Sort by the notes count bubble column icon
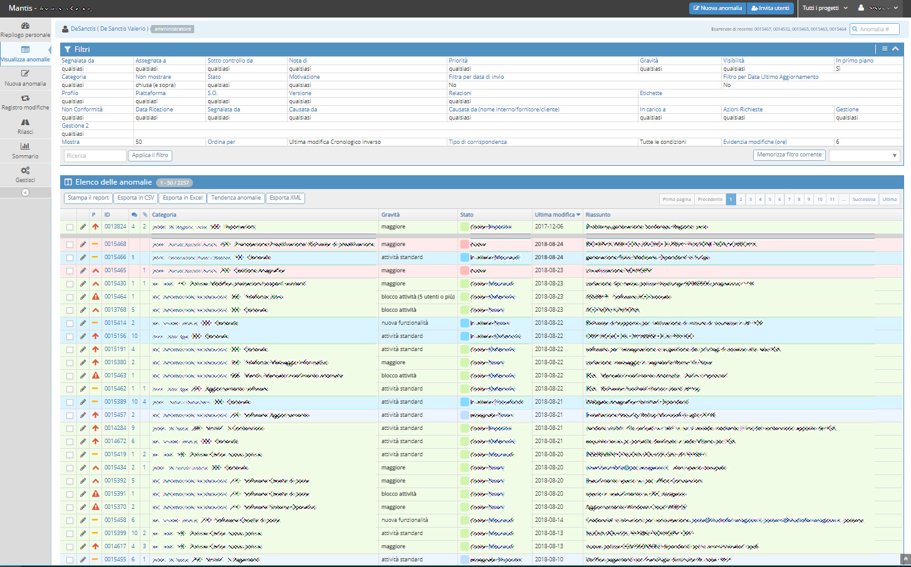Viewport: 911px width, 567px height. click(x=134, y=215)
